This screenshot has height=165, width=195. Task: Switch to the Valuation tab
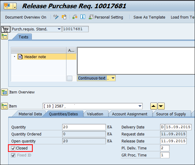coord(95,114)
